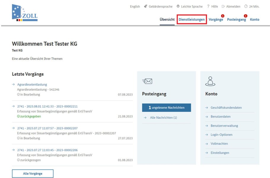The width and height of the screenshot is (270, 178).
Task: Open the Dienstleistungen tab
Action: tap(191, 20)
